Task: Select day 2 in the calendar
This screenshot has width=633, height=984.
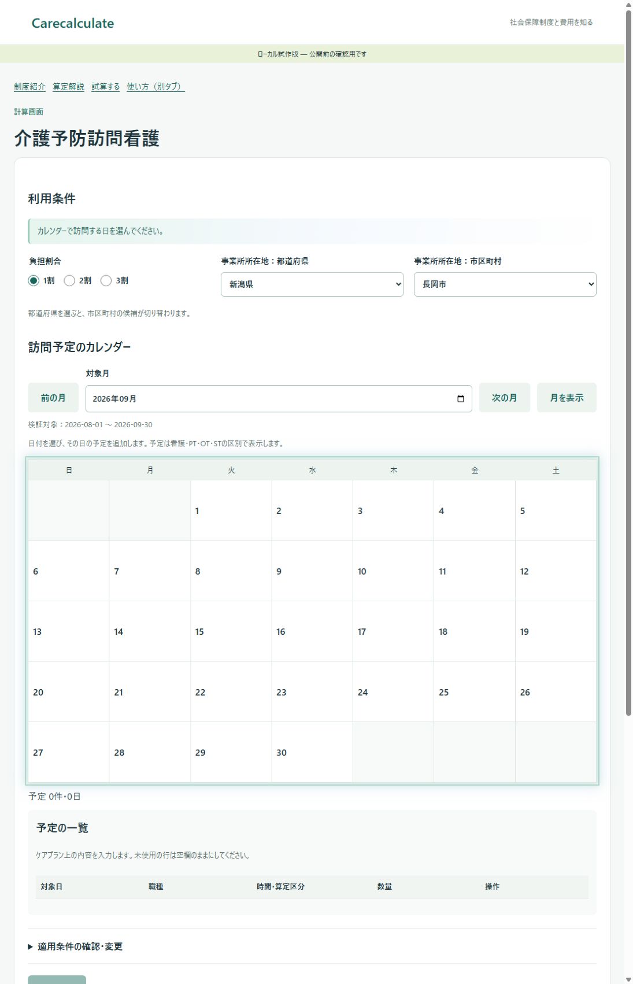Action: pyautogui.click(x=312, y=511)
